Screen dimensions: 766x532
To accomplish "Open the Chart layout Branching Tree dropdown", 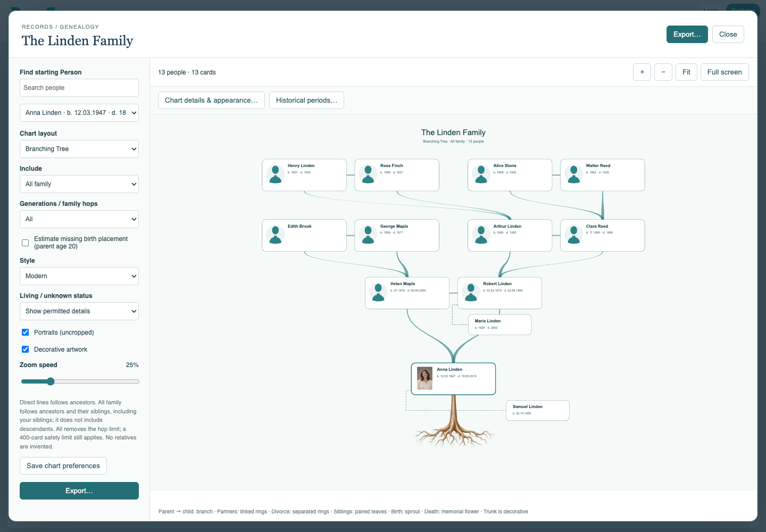I will pos(79,149).
